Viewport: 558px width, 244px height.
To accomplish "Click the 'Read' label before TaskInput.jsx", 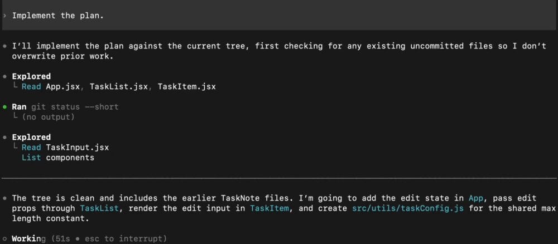I will pos(31,148).
